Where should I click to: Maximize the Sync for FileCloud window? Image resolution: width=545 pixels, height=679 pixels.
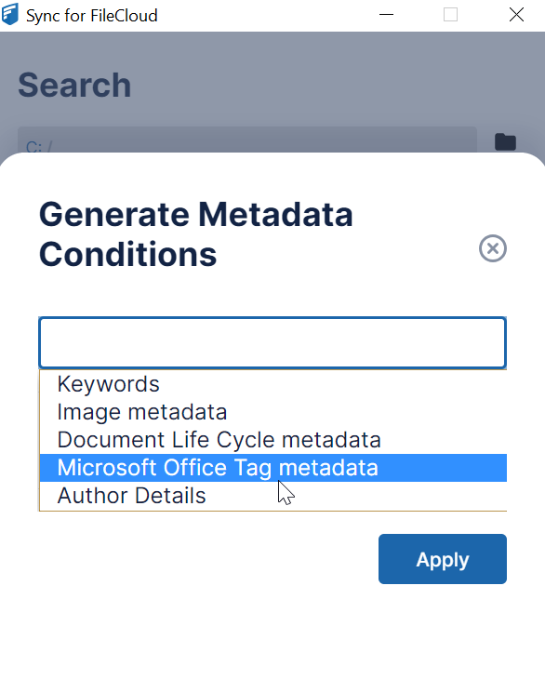pos(451,15)
